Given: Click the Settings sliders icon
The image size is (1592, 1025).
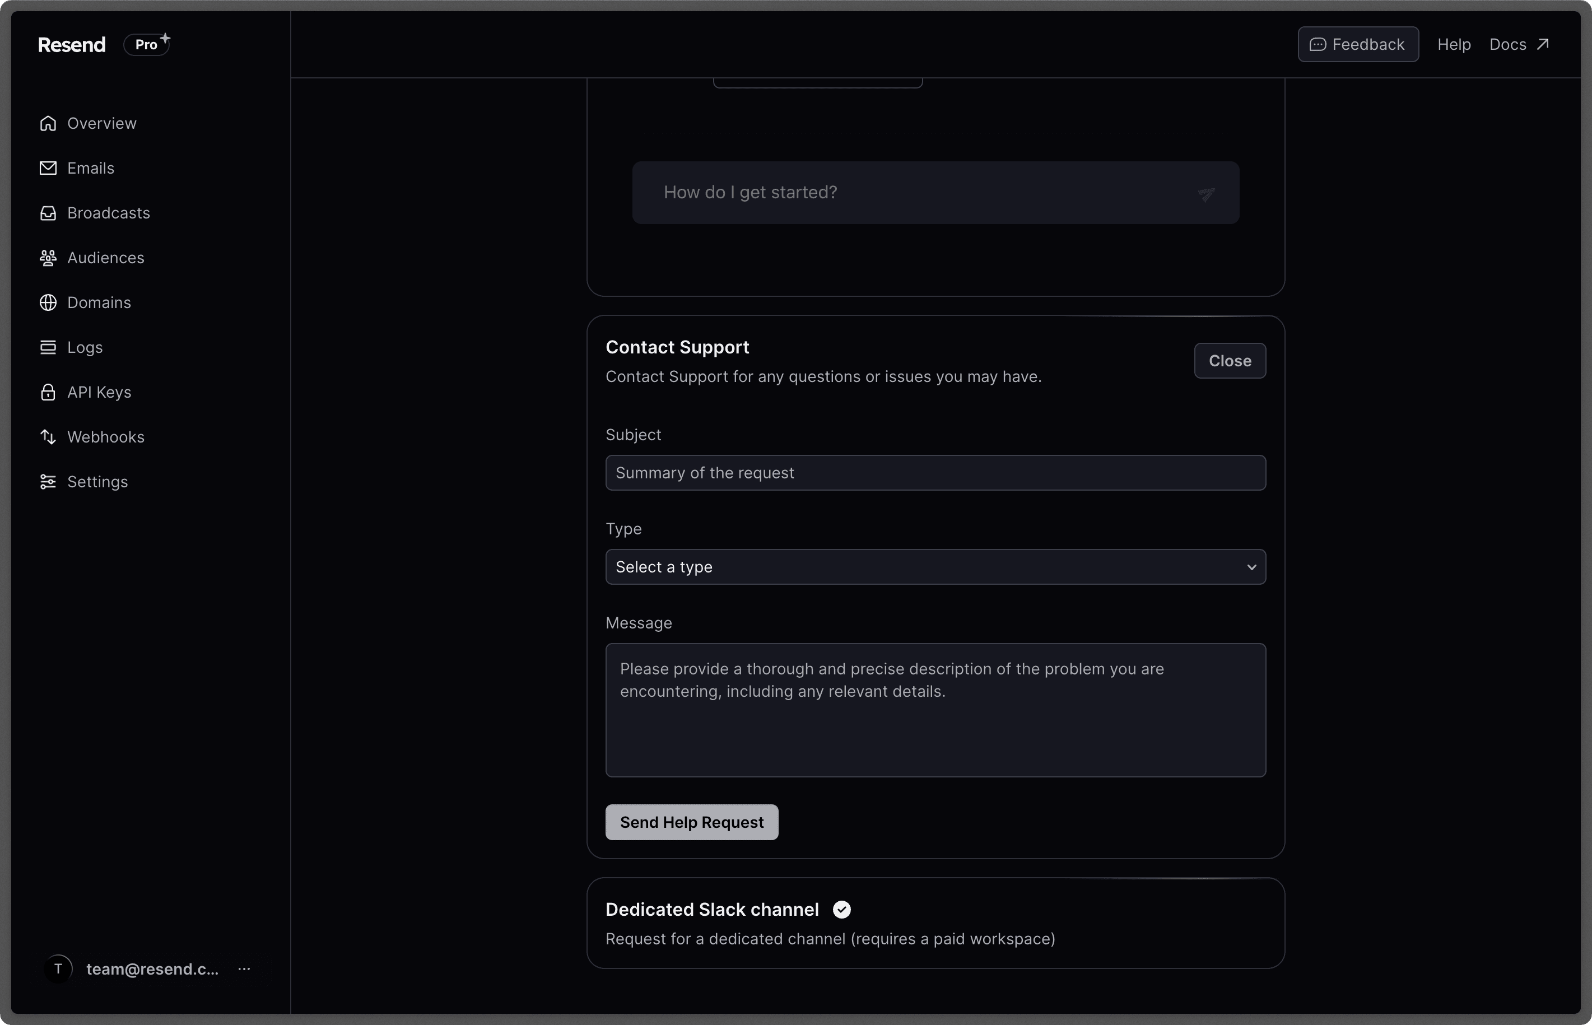Looking at the screenshot, I should tap(48, 482).
